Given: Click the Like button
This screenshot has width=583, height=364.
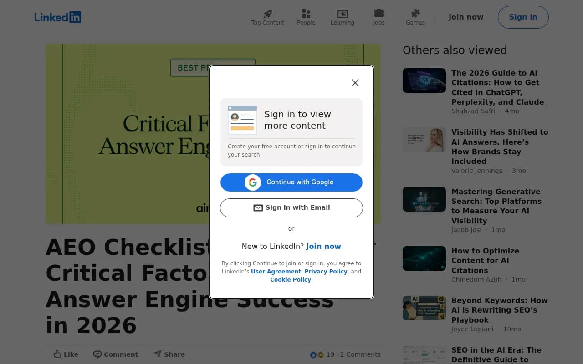Looking at the screenshot, I should click(x=66, y=354).
